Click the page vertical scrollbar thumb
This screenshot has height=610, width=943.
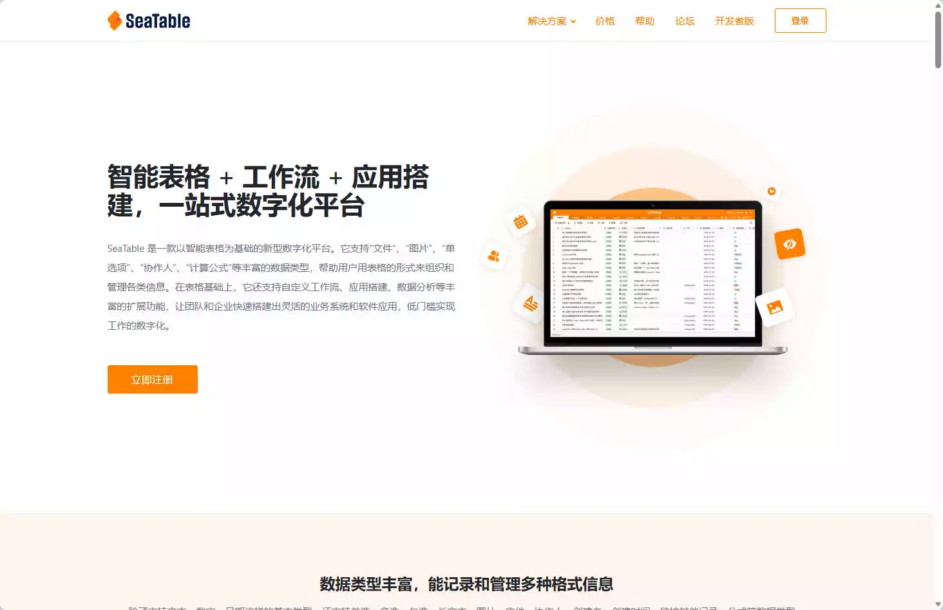(938, 39)
